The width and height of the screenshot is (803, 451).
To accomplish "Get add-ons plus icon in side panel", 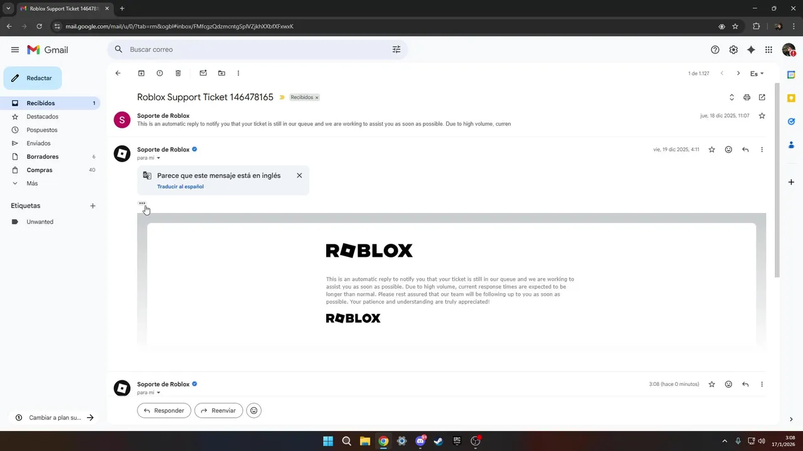I will [791, 182].
